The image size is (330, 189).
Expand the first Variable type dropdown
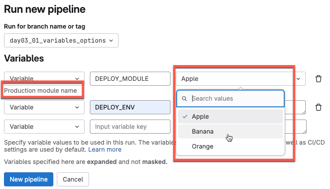point(44,79)
